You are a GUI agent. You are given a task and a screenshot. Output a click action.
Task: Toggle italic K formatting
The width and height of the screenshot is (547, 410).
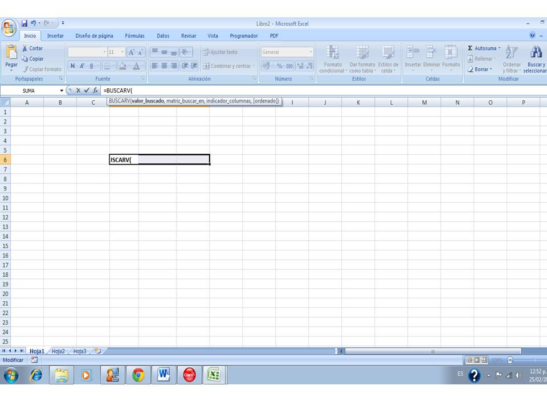click(x=82, y=66)
